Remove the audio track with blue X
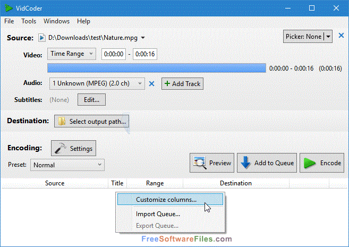349x247 pixels. (x=151, y=84)
